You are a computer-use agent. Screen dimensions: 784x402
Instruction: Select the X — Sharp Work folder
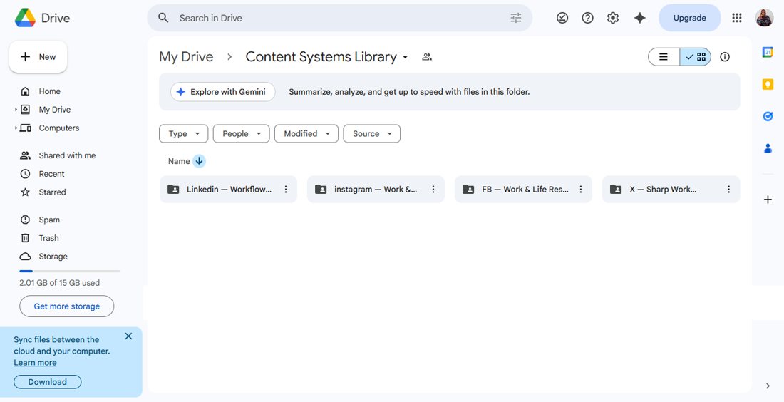click(671, 190)
